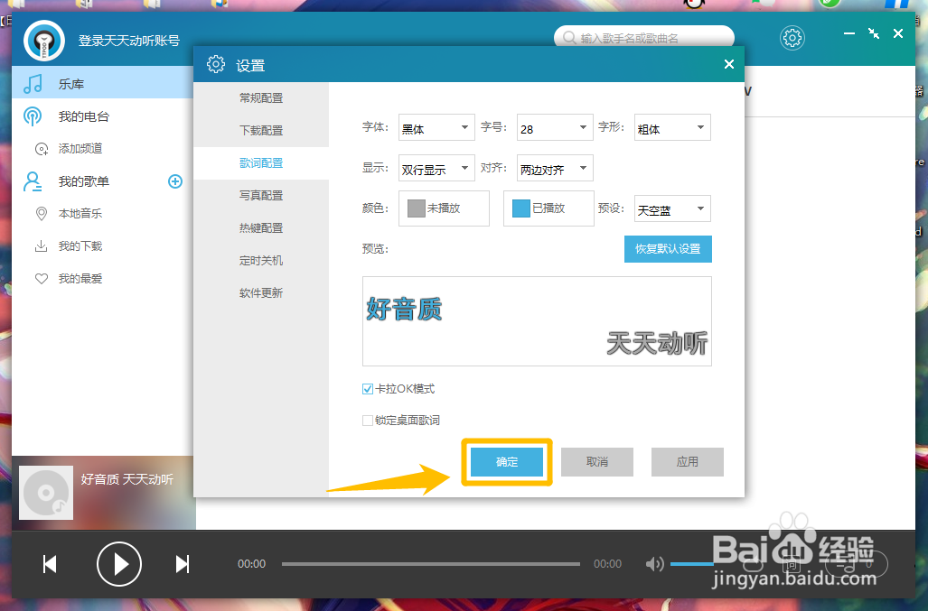Close the 设置 dialog
Image resolution: width=928 pixels, height=611 pixels.
click(x=729, y=64)
